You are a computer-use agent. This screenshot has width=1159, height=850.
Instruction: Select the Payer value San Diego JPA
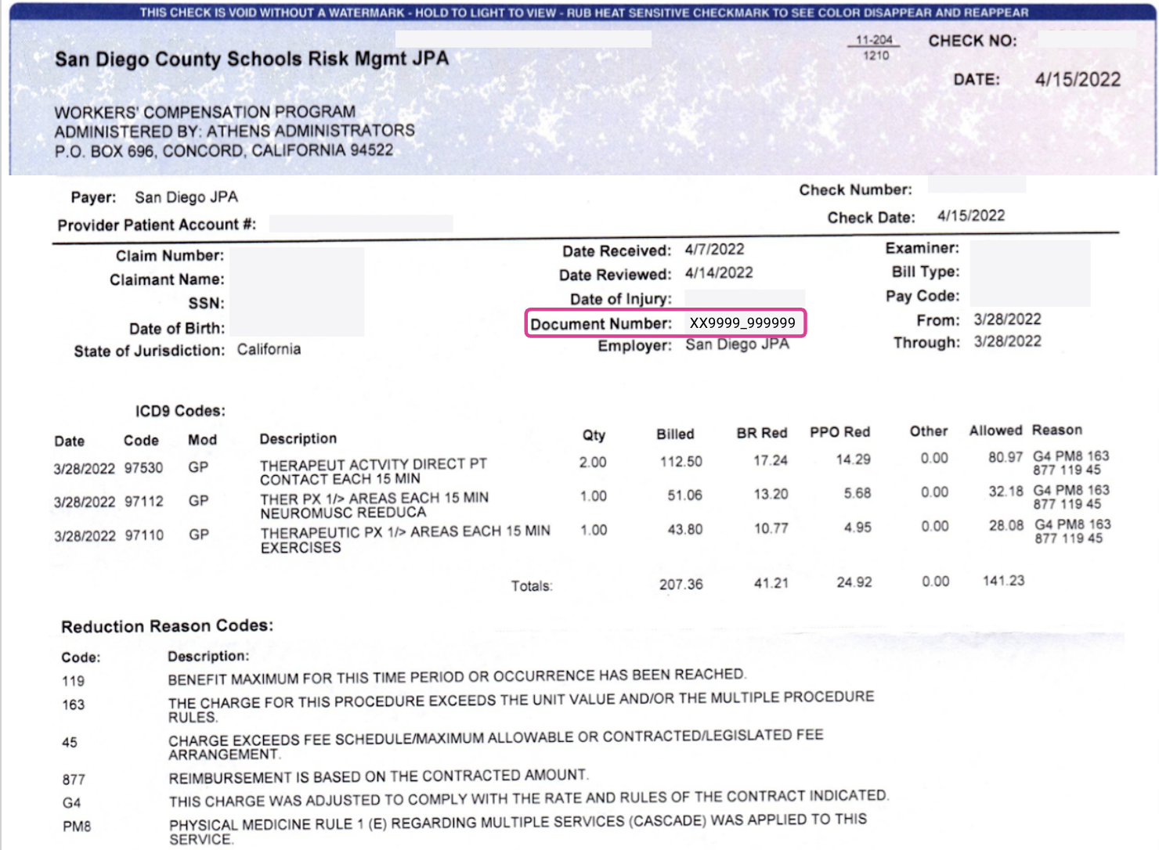(187, 197)
